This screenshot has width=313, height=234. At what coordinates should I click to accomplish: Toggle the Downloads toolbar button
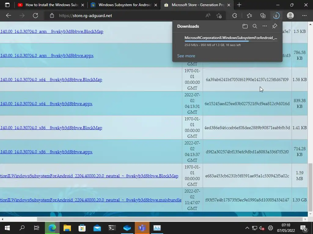point(276,16)
